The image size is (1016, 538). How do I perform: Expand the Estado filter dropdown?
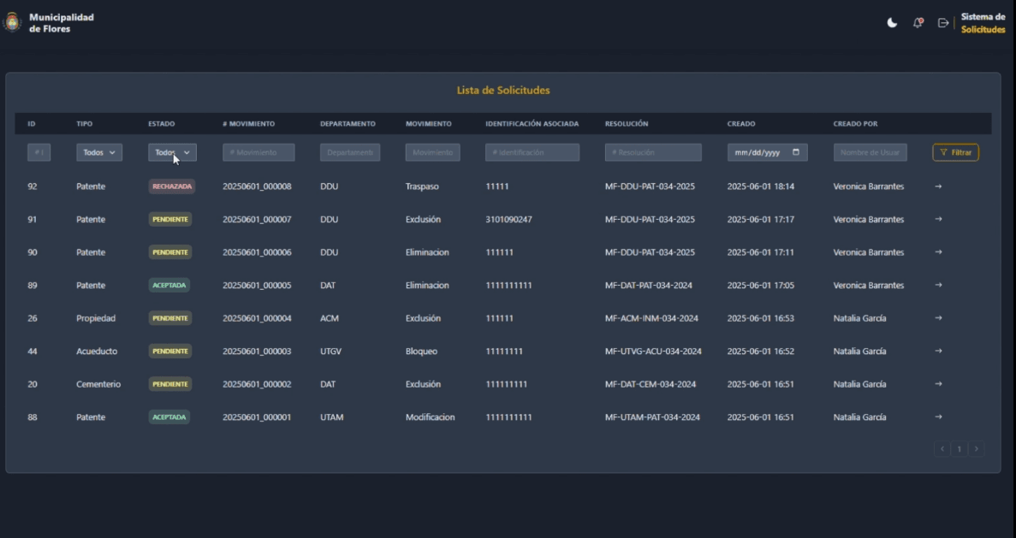click(172, 152)
